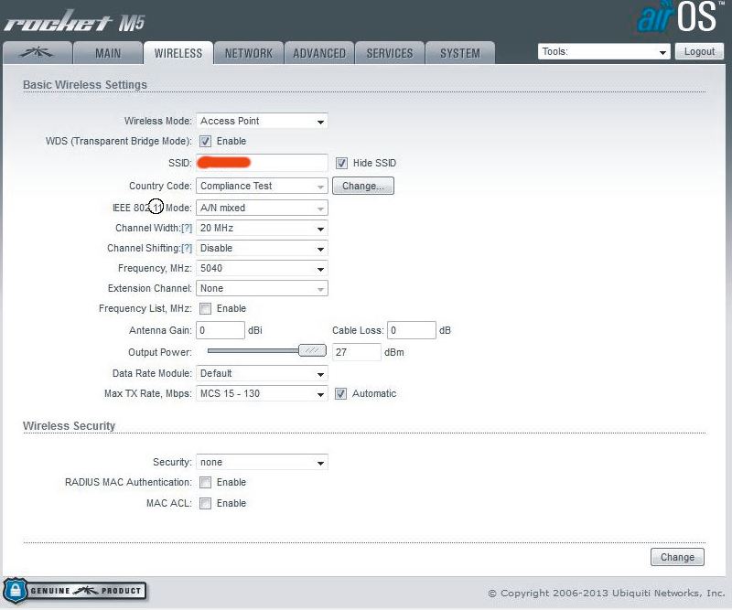Toggle the Hide SSID checkbox
Viewport: 732px width, 610px height.
[x=341, y=163]
